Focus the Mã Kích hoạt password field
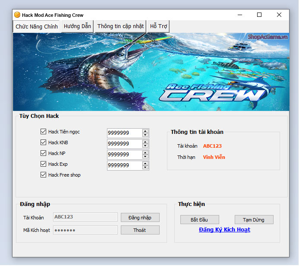 coord(85,230)
